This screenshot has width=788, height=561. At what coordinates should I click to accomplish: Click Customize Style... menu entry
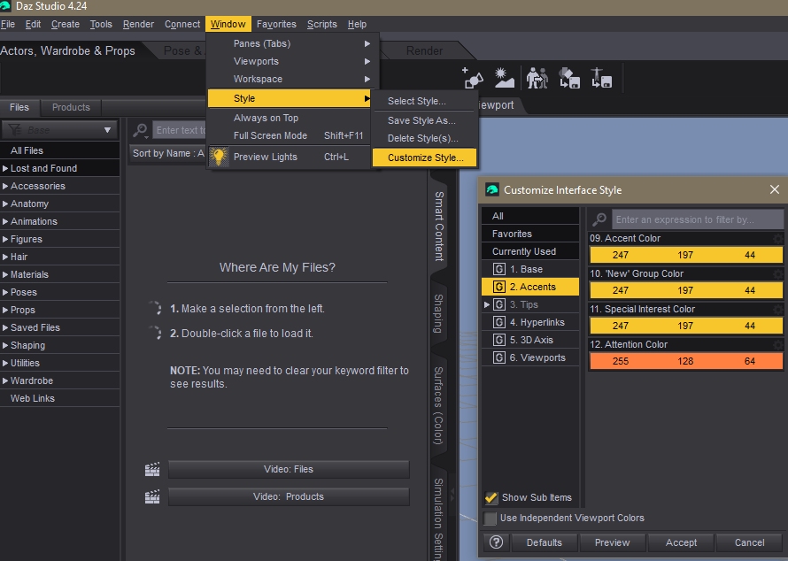(424, 158)
